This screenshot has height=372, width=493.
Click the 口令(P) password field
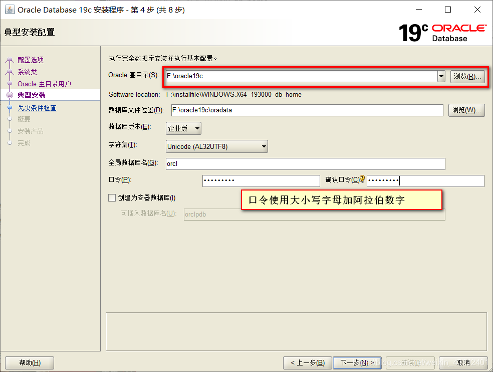(261, 180)
